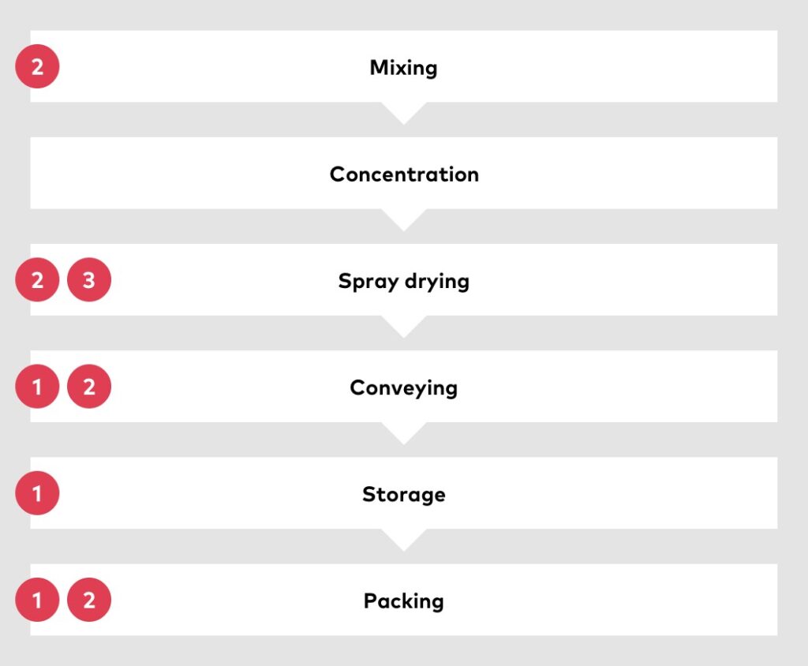Click the arrow below Spray drying bar
The width and height of the screenshot is (808, 666).
403,326
